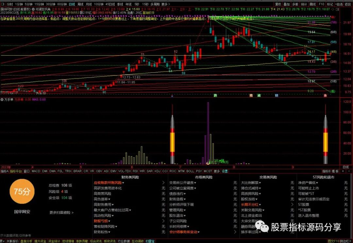Viewport: 353px width, 243px height.
Task: Toggle 标记 mark option
Action: pyautogui.click(x=330, y=4)
